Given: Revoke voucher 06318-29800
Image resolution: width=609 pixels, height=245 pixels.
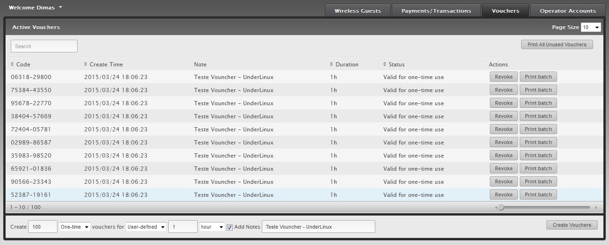Looking at the screenshot, I should coord(504,77).
